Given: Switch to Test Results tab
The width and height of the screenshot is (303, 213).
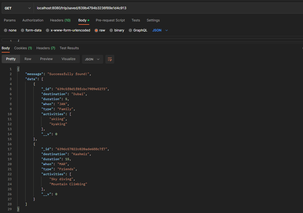Looking at the screenshot, I should tap(69, 48).
